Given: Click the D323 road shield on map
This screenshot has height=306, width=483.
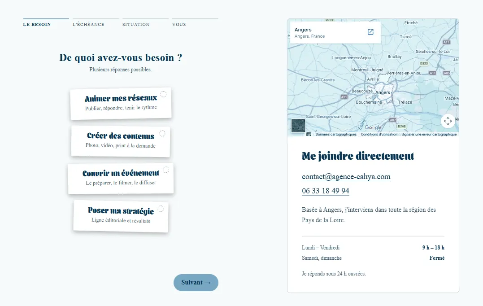Looking at the screenshot, I should (424, 63).
